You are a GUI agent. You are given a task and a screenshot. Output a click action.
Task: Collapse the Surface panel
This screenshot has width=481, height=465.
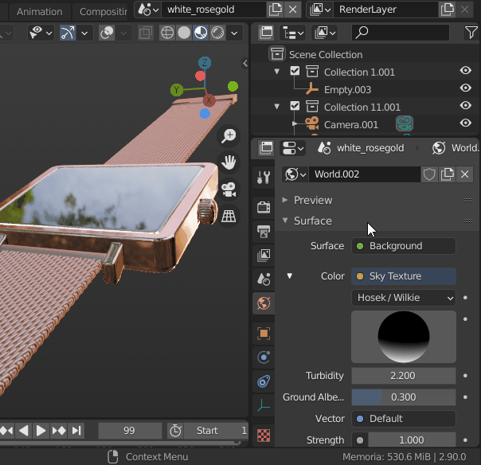(313, 221)
